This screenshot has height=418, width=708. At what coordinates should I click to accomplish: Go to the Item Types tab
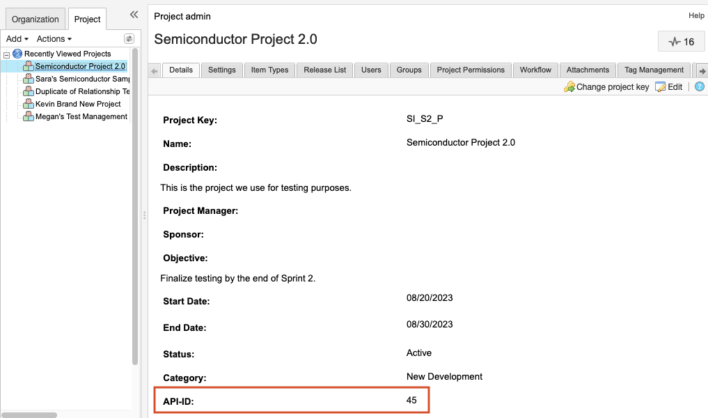point(269,70)
